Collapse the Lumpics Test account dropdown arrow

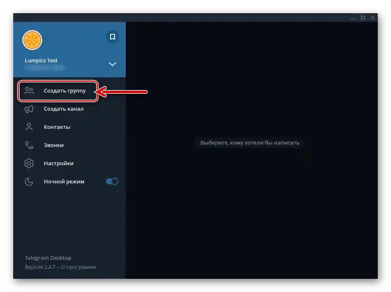tap(112, 64)
